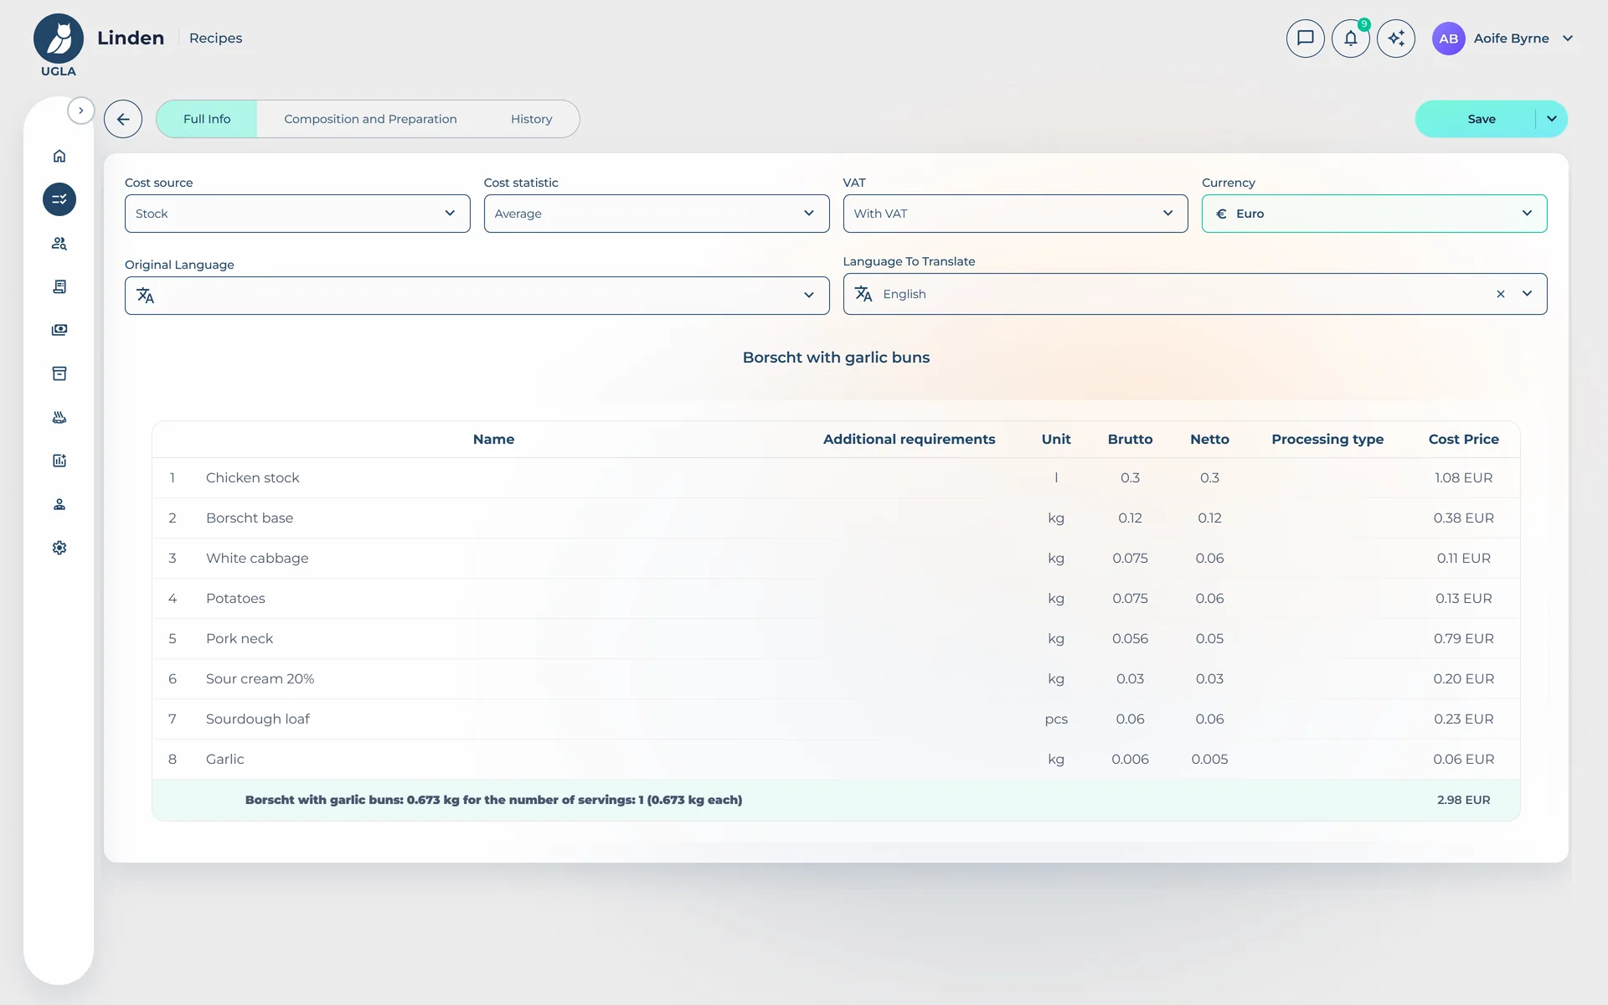1608x1005 pixels.
Task: Click the Recipes breadcrumb
Action: pos(215,39)
